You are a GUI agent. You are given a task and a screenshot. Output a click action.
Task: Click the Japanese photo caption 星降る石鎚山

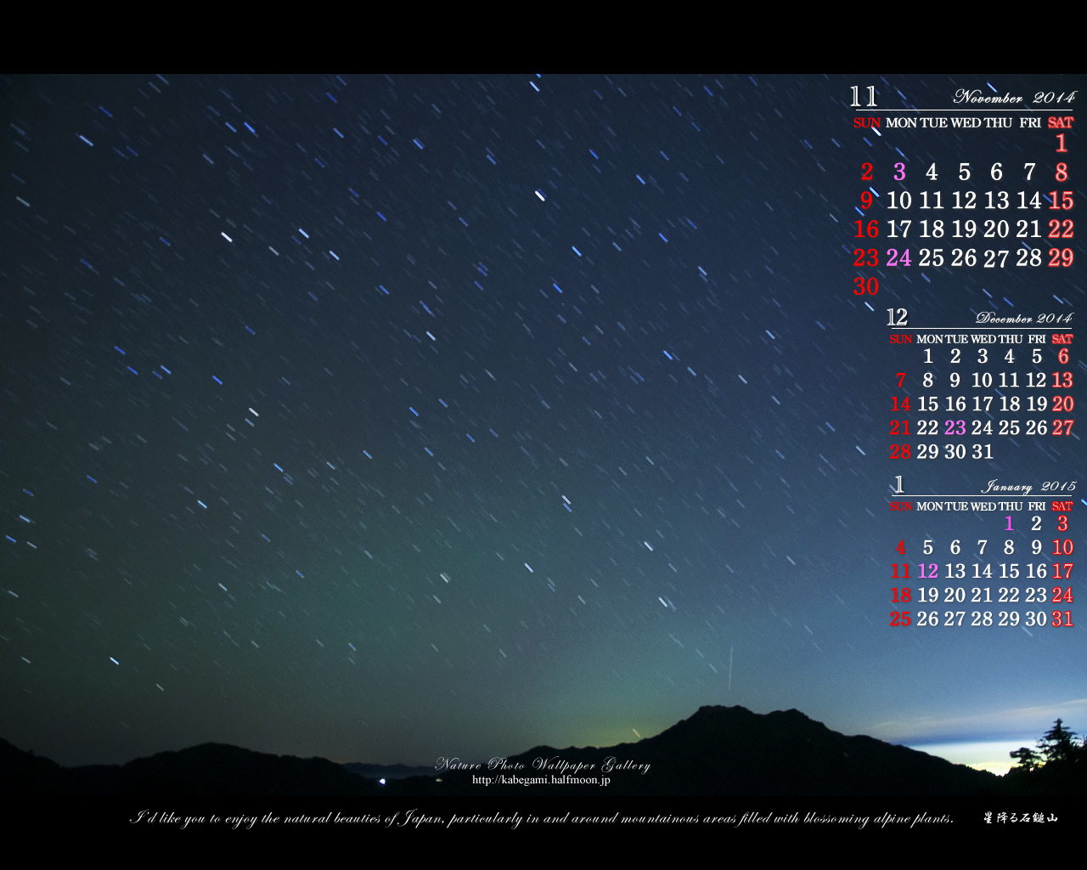click(x=1020, y=818)
